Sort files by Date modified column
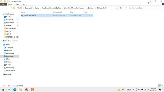Viewport: 164px width, 92px height. (x=57, y=12)
